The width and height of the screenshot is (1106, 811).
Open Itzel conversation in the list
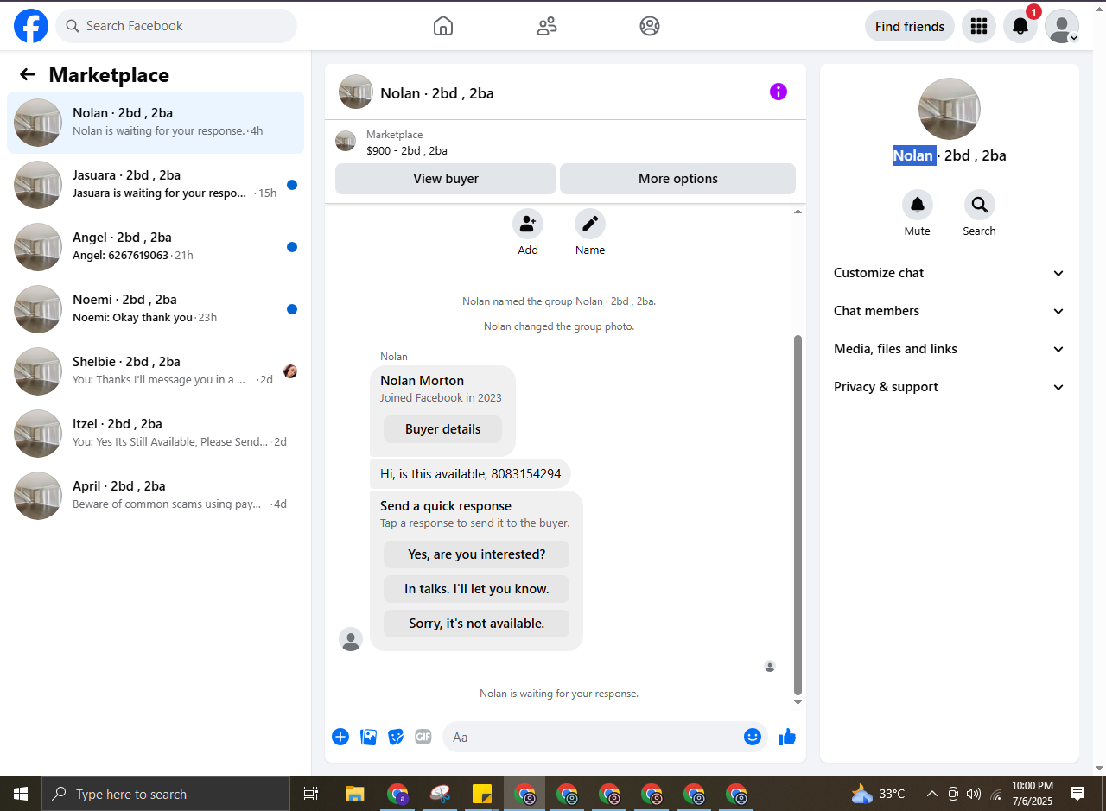point(156,434)
